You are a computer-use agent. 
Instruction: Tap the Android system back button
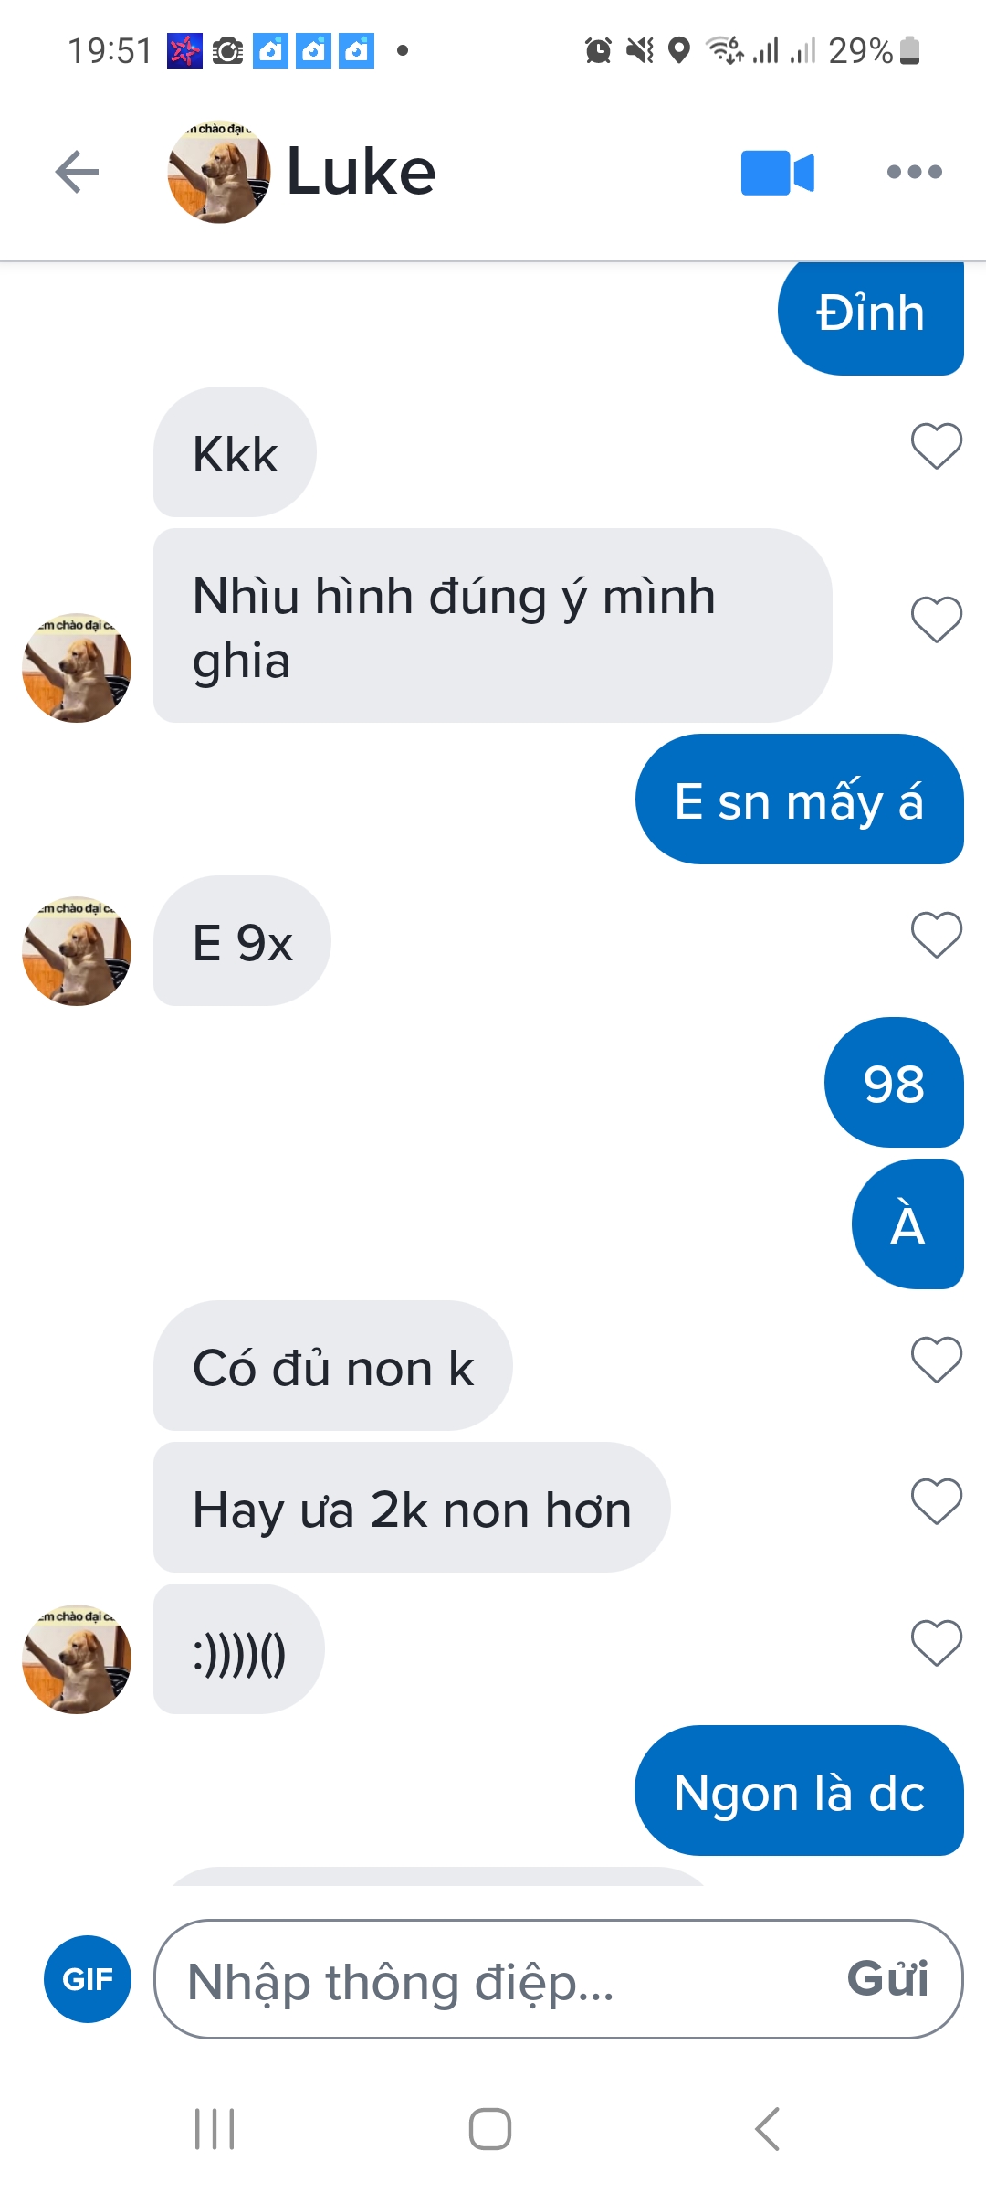[767, 2129]
